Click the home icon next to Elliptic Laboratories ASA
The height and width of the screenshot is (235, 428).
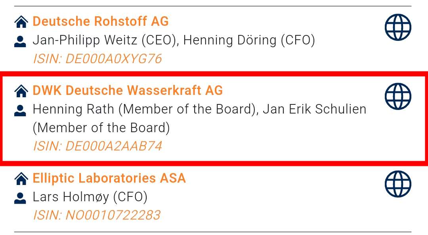(x=20, y=178)
